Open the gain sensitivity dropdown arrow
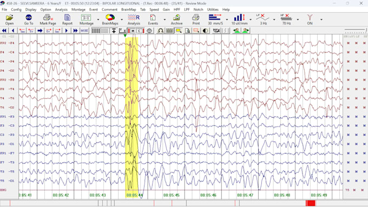 (x=251, y=19)
